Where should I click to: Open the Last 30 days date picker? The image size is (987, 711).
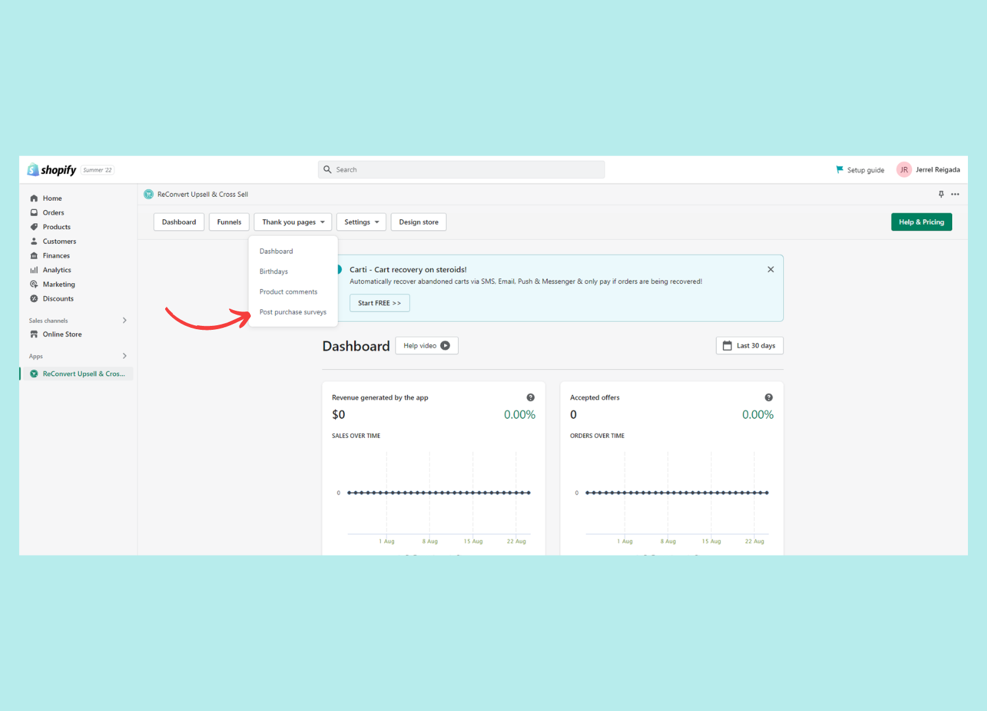(x=749, y=346)
